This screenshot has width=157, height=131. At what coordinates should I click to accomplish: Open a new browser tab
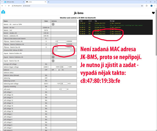point(49,2)
